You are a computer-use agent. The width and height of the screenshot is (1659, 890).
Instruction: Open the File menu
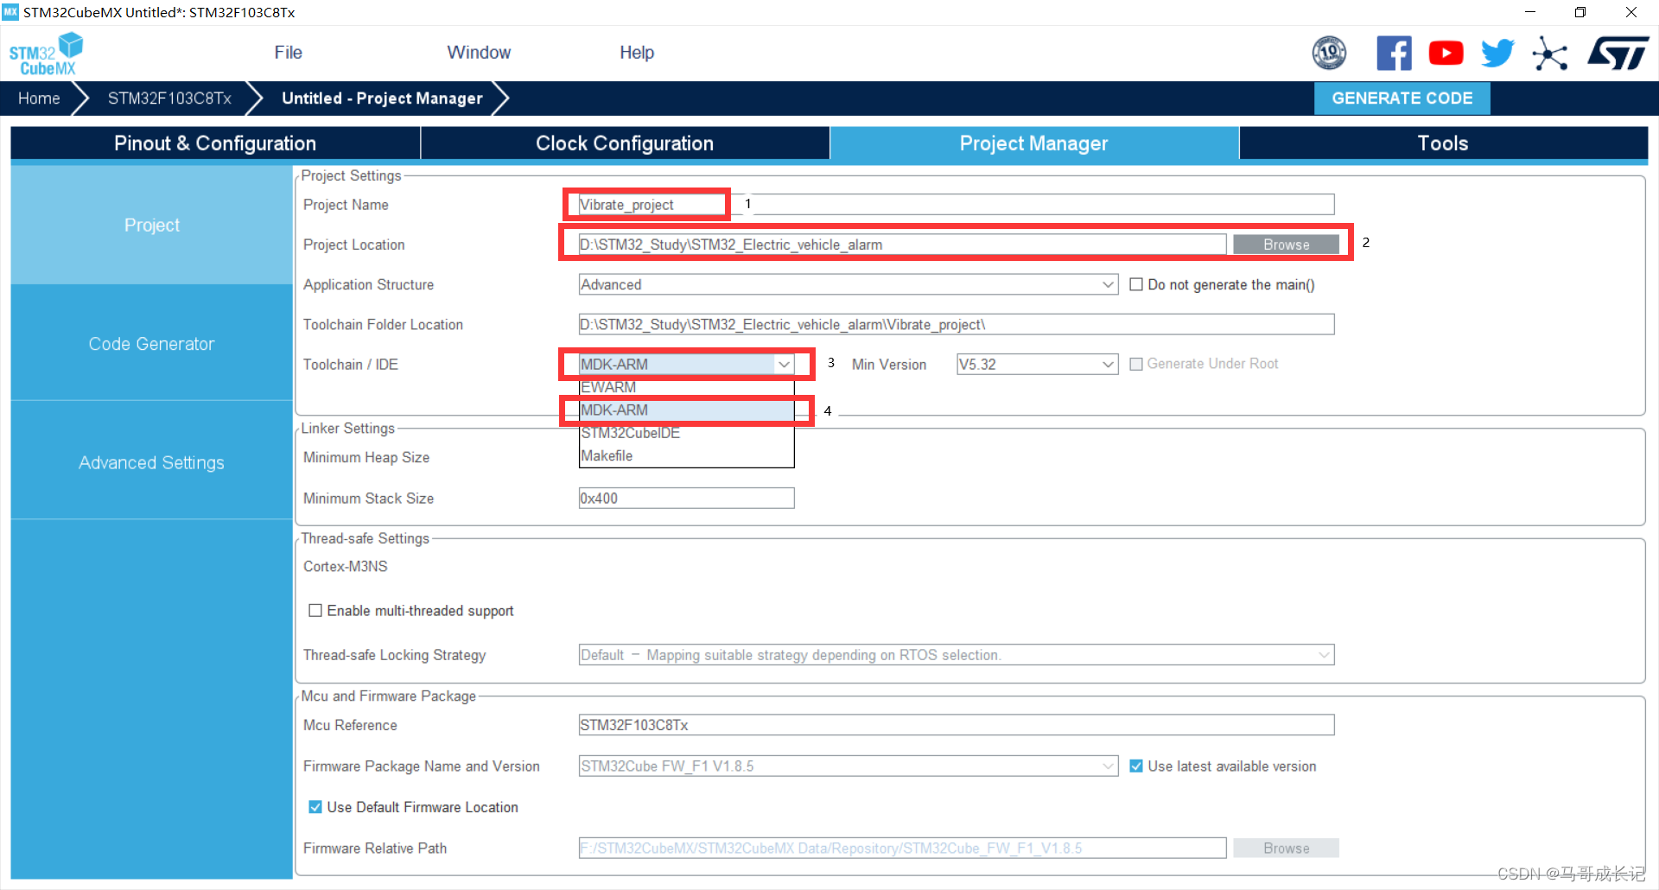[288, 53]
